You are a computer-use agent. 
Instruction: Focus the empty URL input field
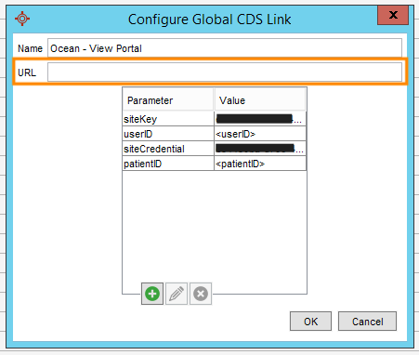point(225,72)
